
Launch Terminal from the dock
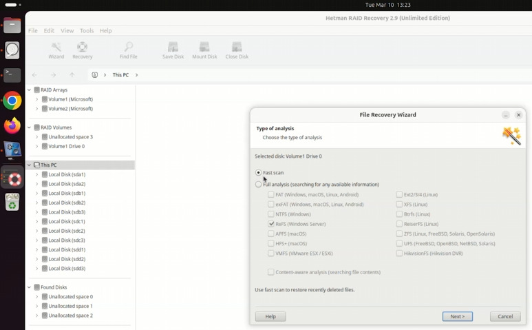click(12, 75)
